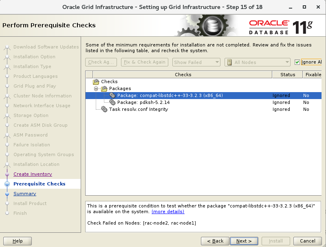Click the Installation Option step
Screen dimensions: 326x247
[x=34, y=57]
